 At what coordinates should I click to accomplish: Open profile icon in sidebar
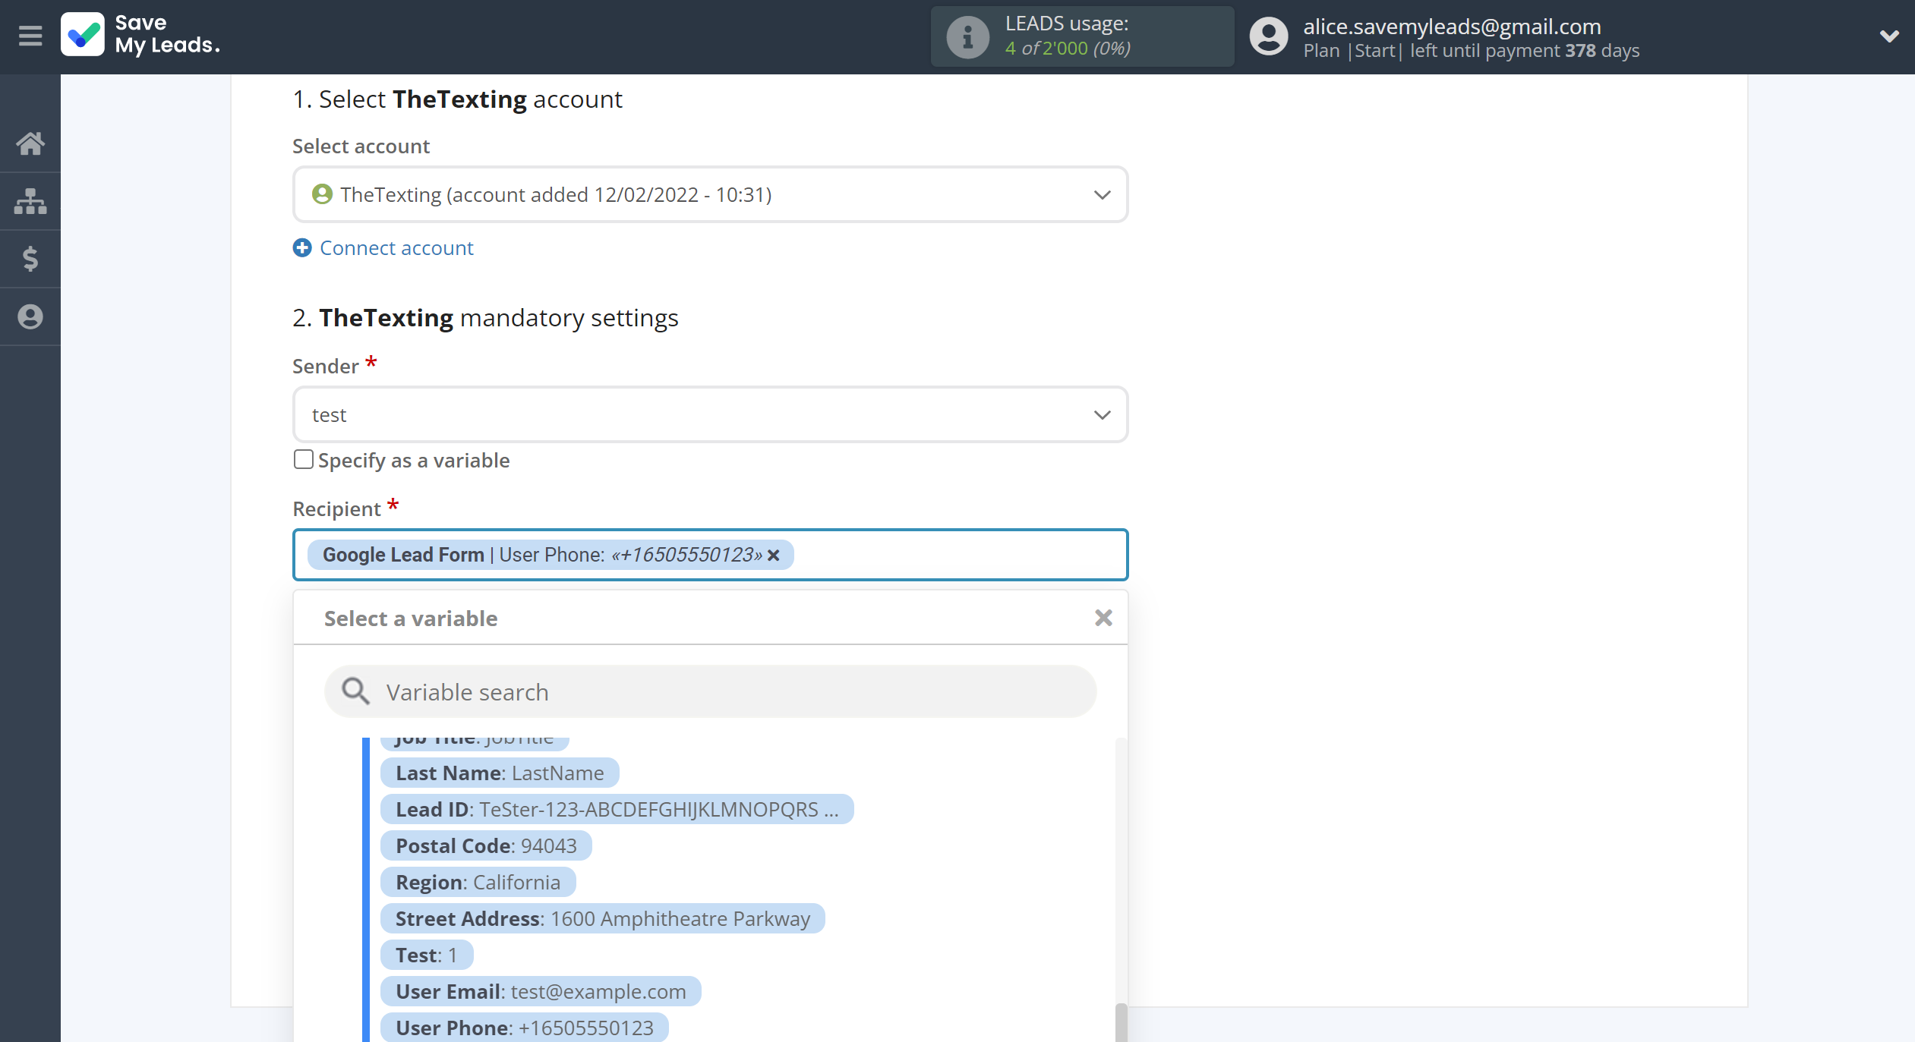click(x=30, y=316)
